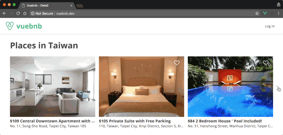Favorite the Central Downtown Apartment listing heart
Image resolution: width=283 pixels, height=135 pixels.
[x=88, y=63]
